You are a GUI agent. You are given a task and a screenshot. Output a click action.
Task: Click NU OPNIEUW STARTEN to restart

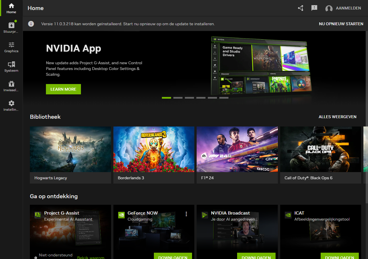(x=341, y=24)
